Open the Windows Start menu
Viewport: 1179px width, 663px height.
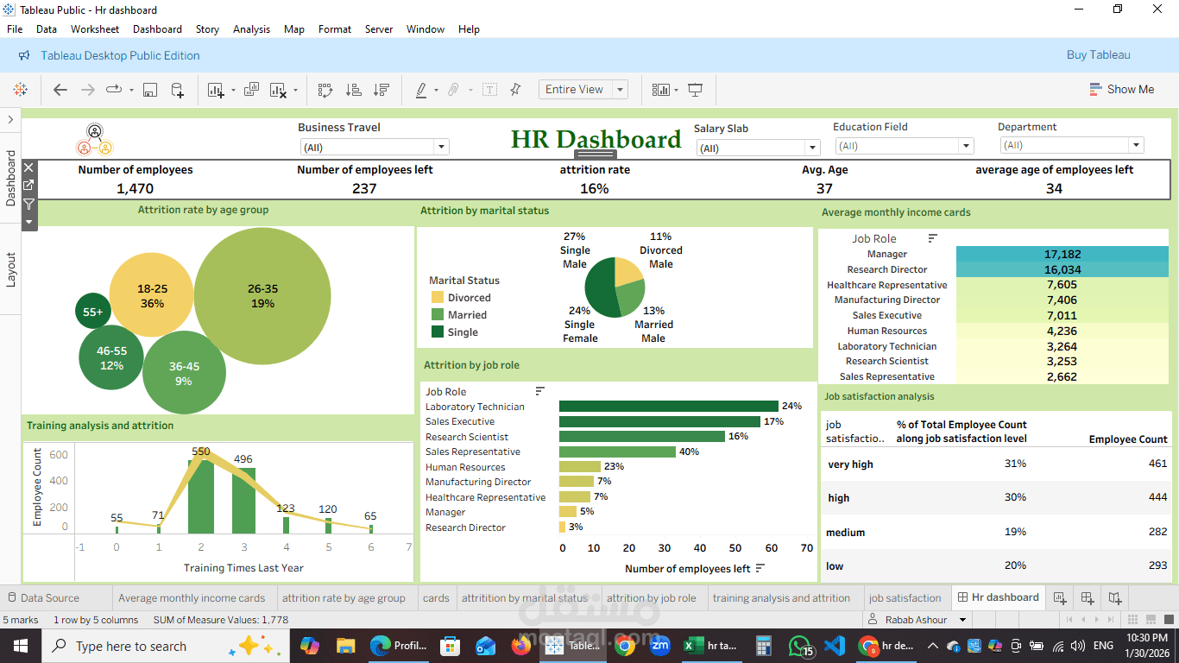(21, 646)
